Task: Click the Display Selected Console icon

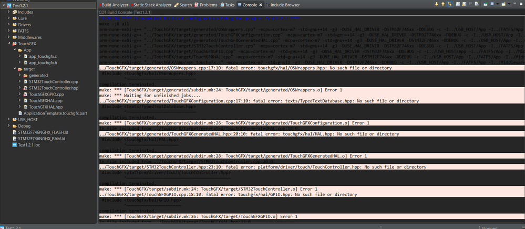Action: pos(492,4)
